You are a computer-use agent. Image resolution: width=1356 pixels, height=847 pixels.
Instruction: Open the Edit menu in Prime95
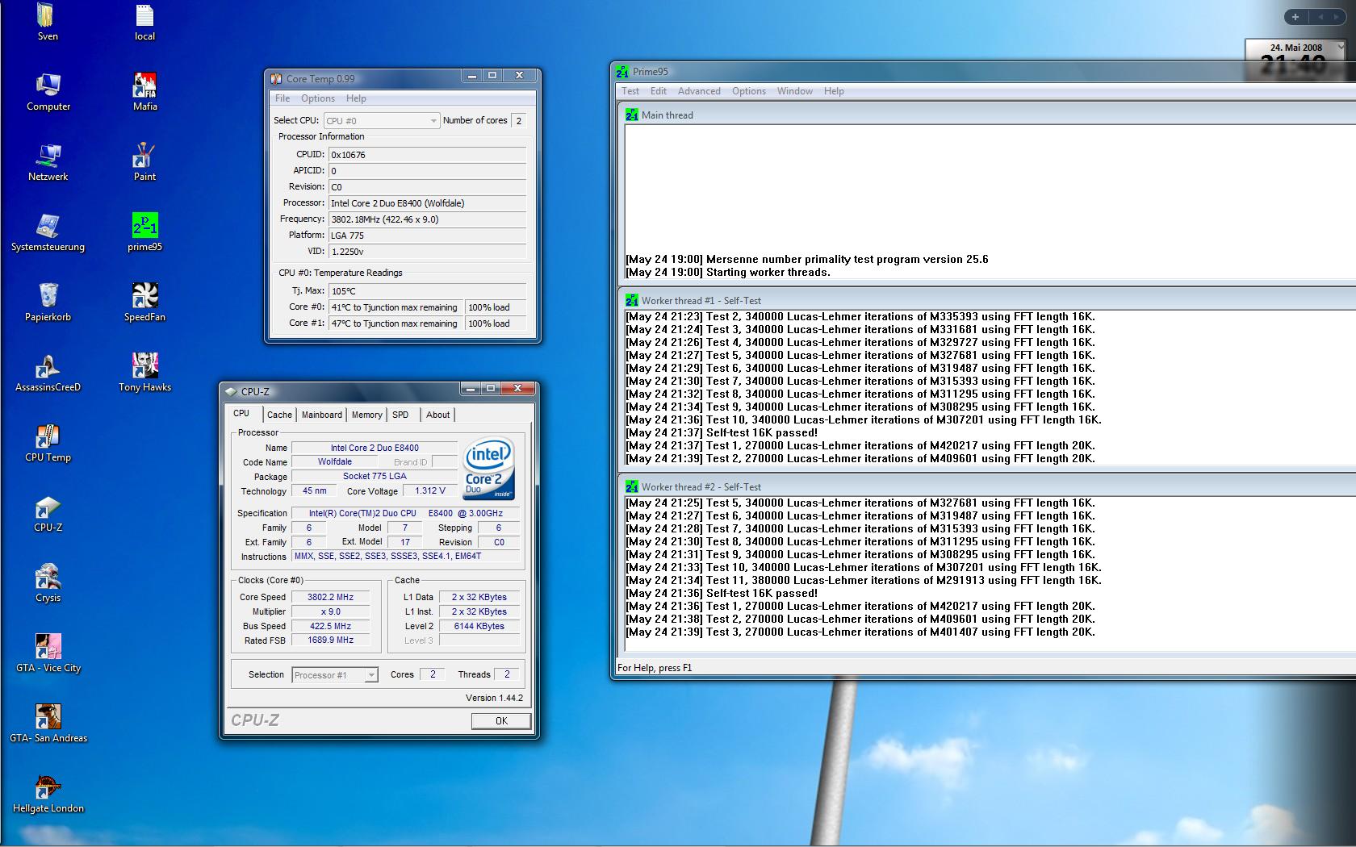click(659, 91)
